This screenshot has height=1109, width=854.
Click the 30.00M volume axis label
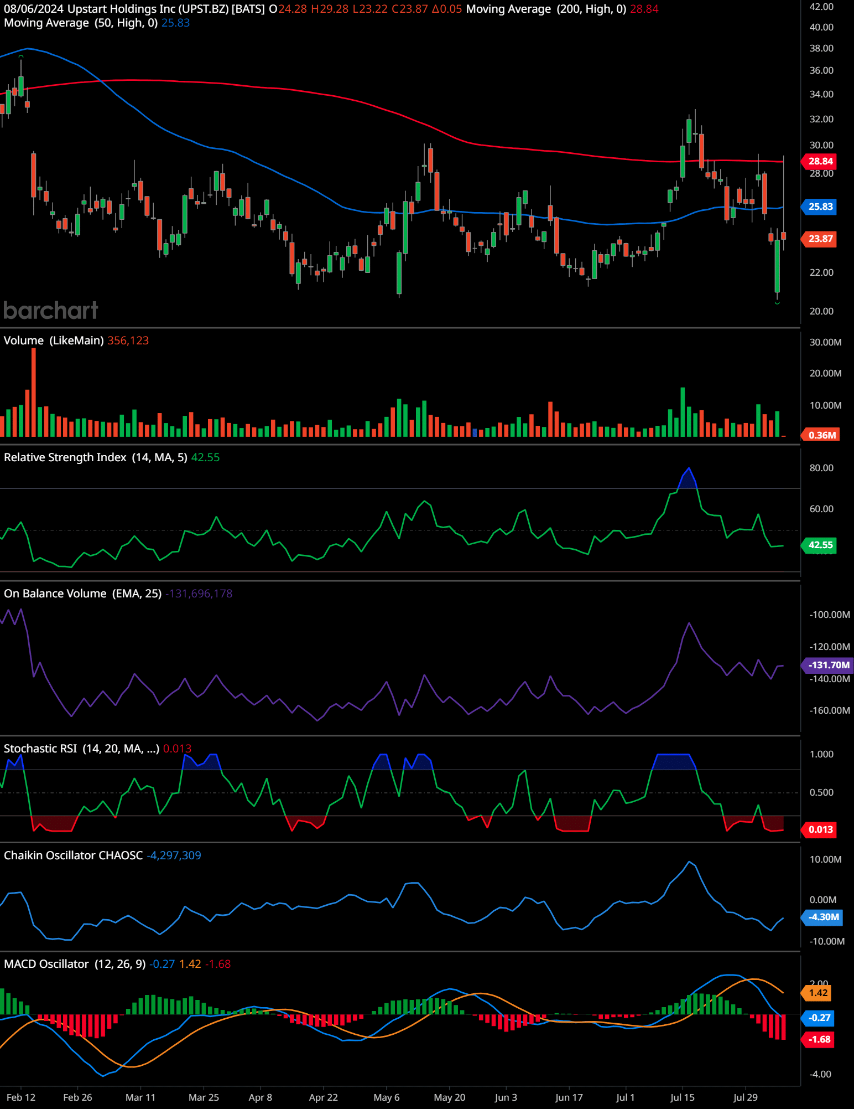click(825, 342)
